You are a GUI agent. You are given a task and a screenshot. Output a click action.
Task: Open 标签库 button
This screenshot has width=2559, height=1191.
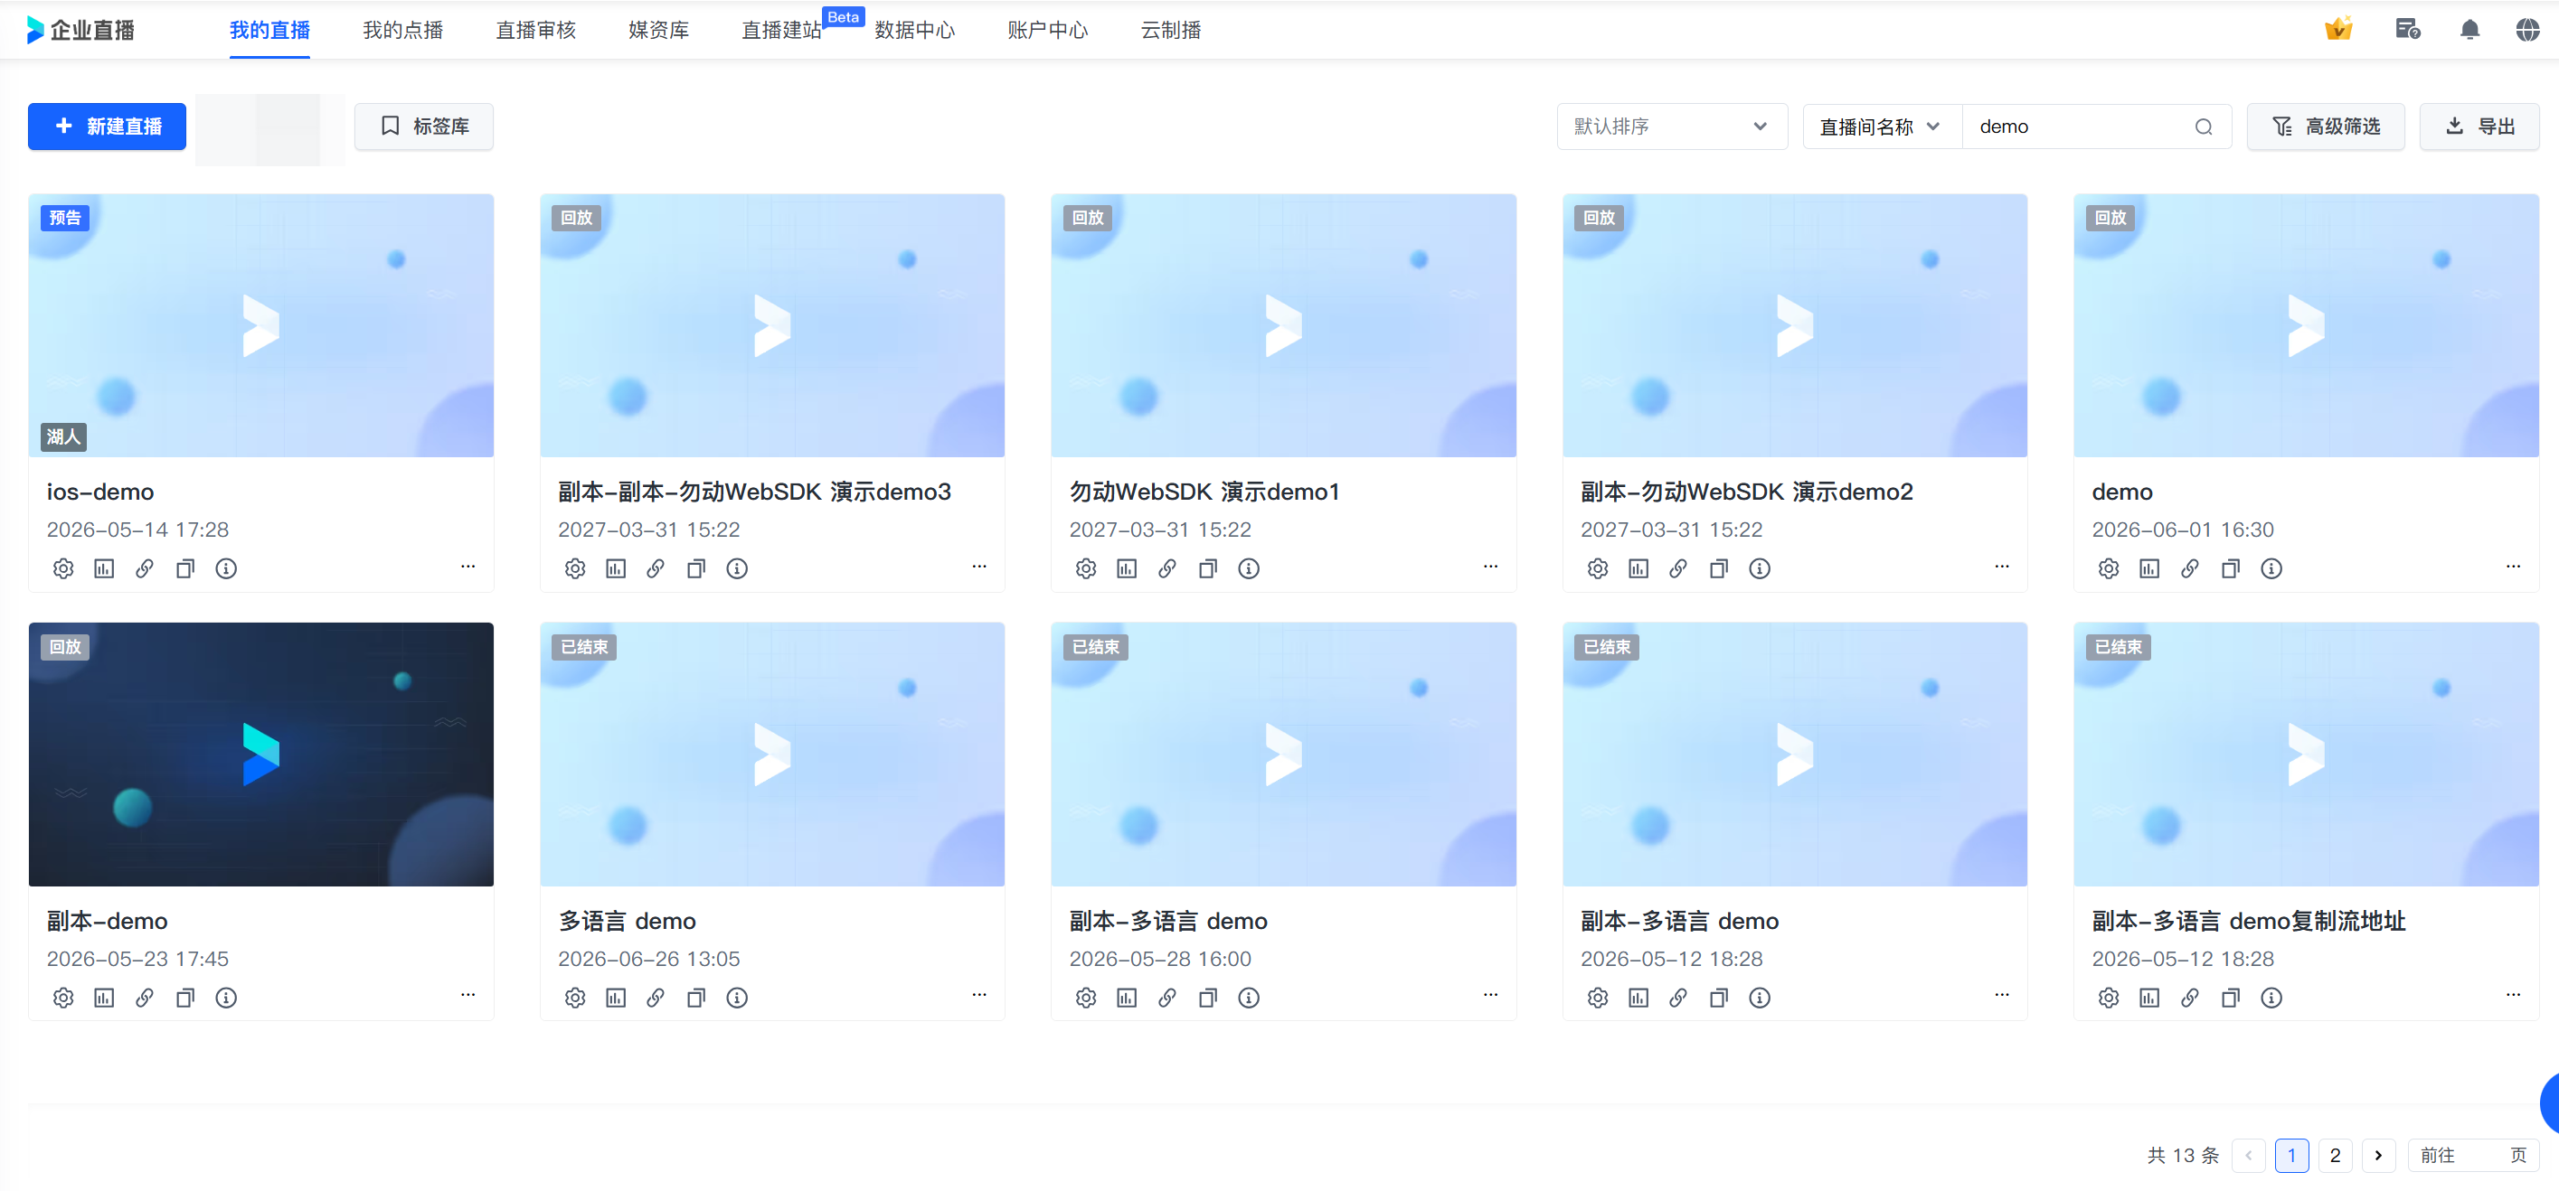pyautogui.click(x=424, y=127)
